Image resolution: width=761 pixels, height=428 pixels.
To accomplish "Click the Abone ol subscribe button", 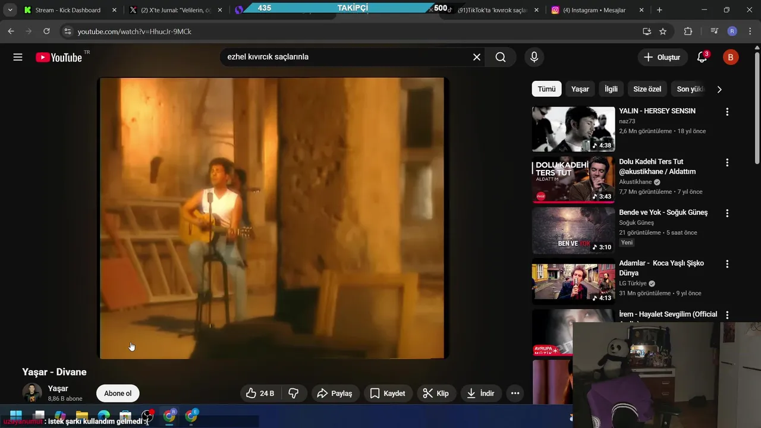I will tap(118, 394).
